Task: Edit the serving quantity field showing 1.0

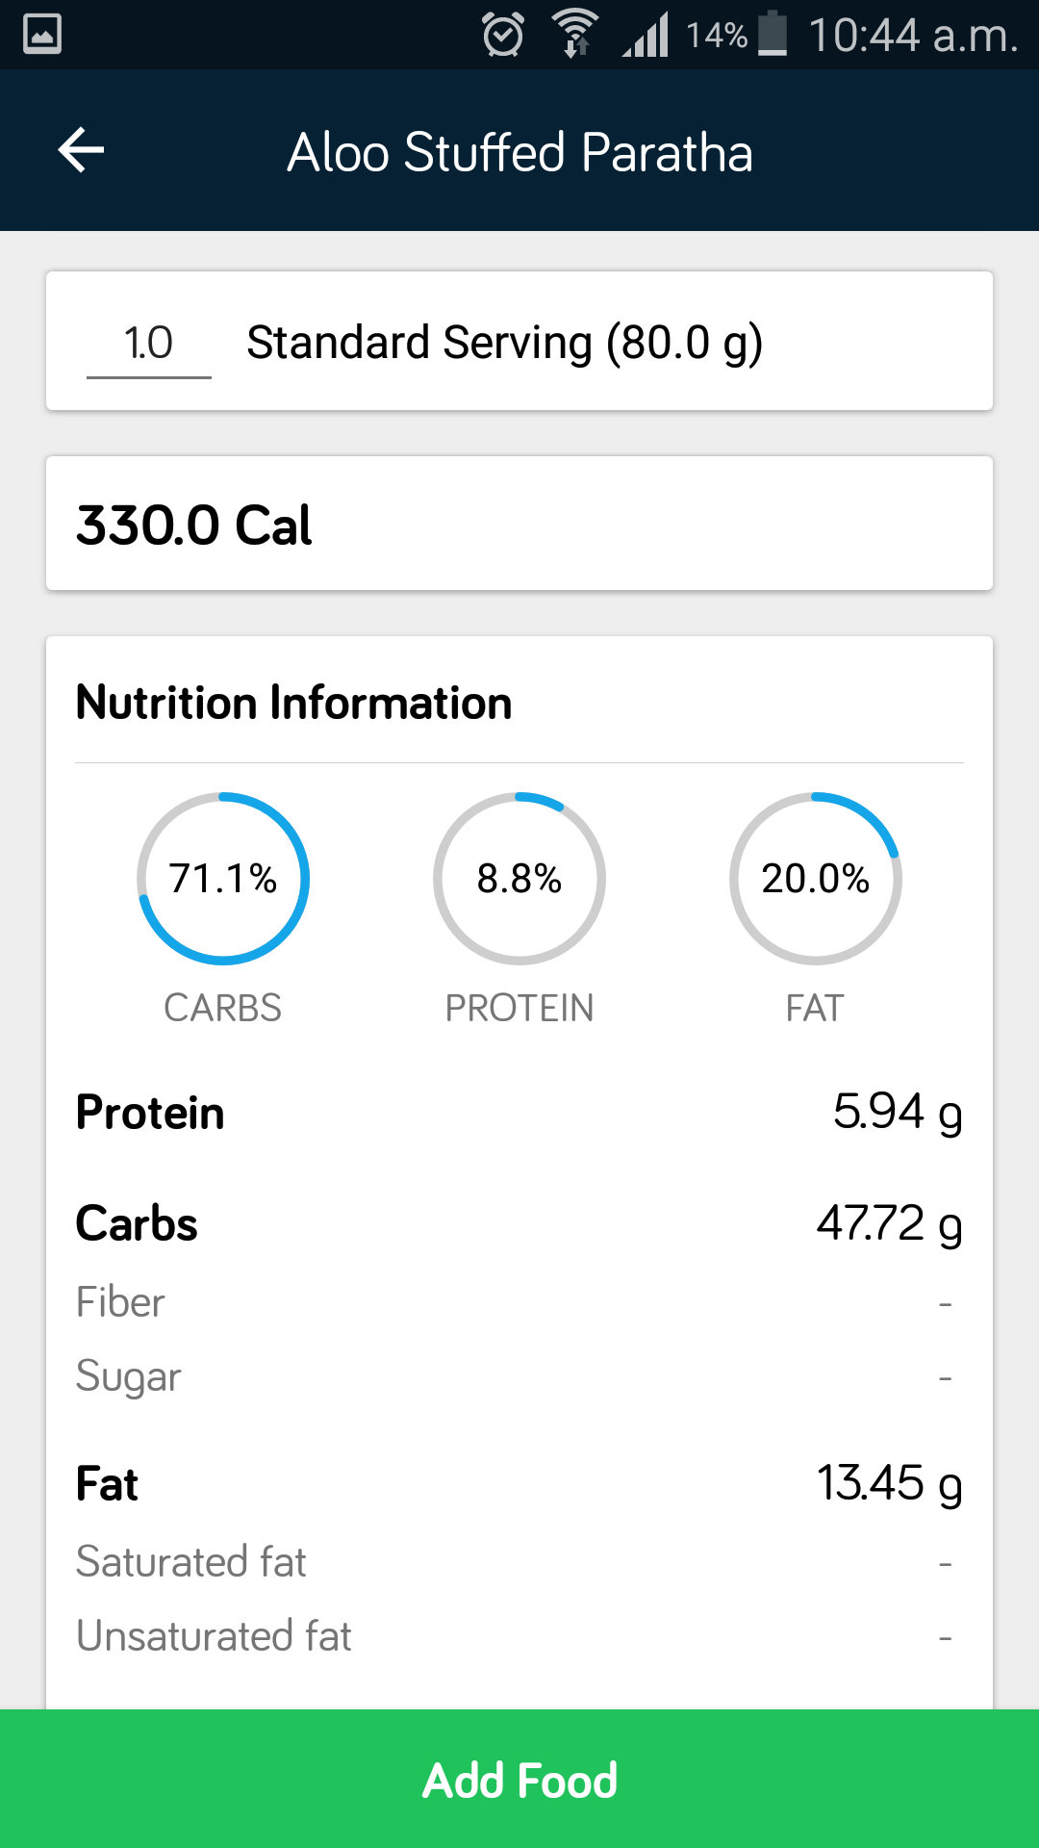Action: click(149, 343)
